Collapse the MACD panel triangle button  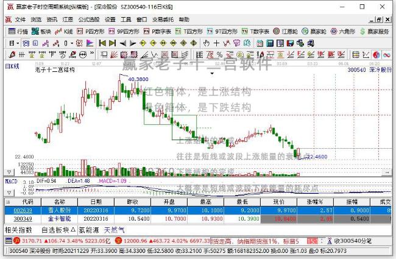coord(9,193)
